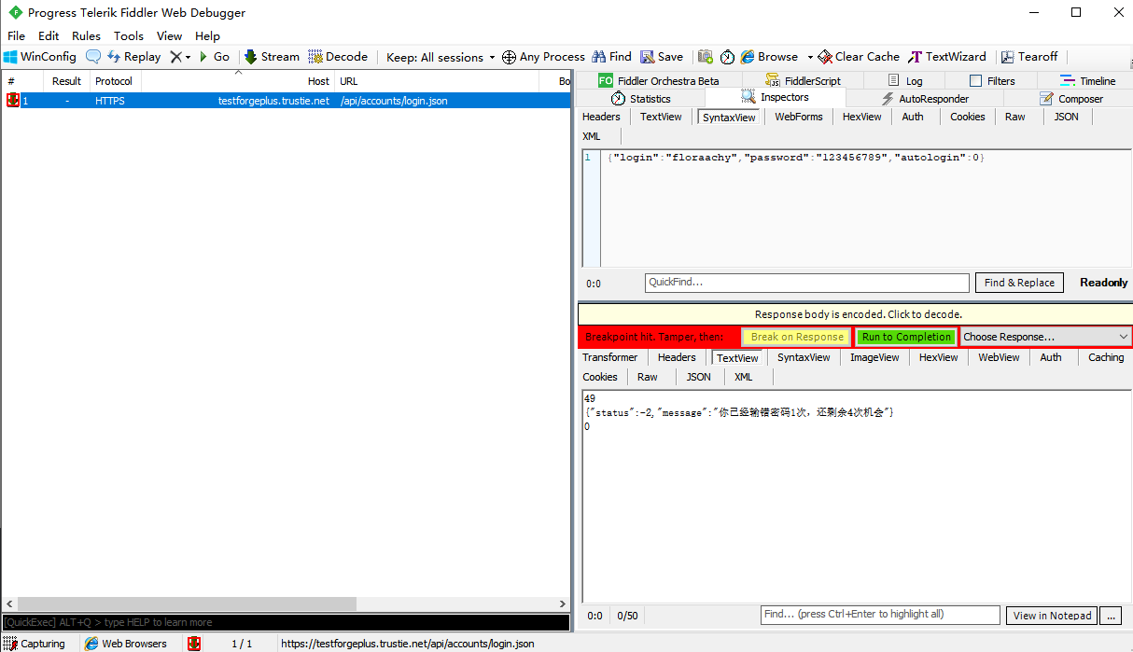Open the Statistics tab
The width and height of the screenshot is (1133, 652).
pyautogui.click(x=641, y=99)
